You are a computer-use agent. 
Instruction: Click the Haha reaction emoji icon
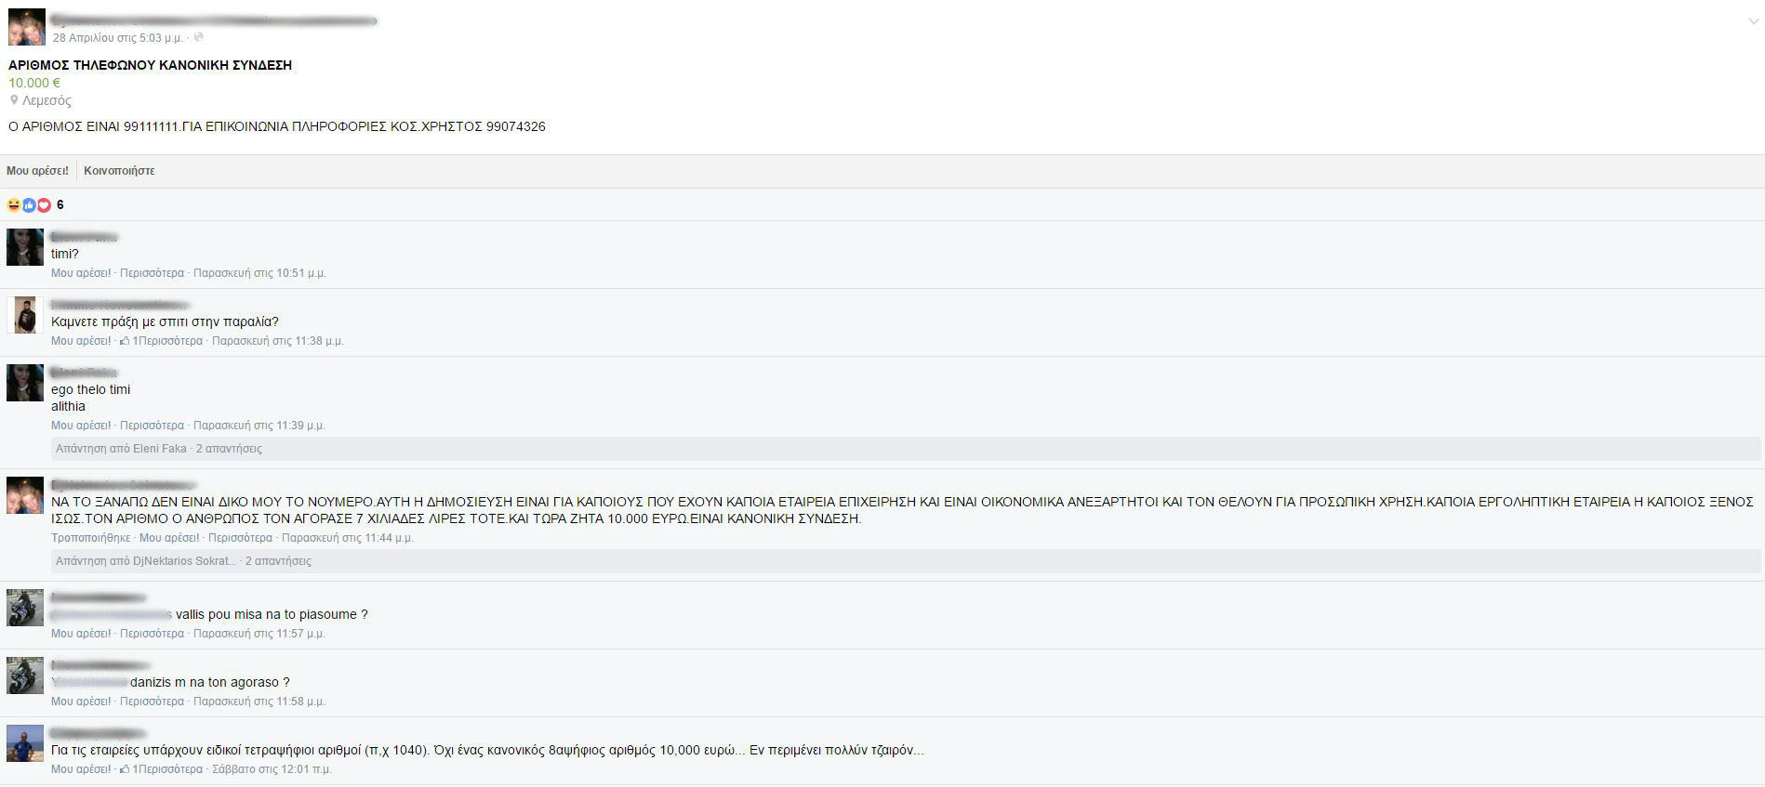(13, 205)
